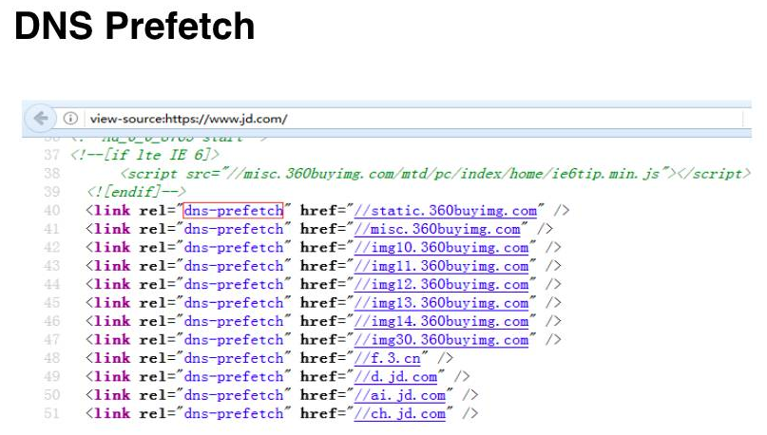Viewport: 767px width, 435px height.
Task: Visit the //img12.360buyimg.com link
Action: (441, 285)
